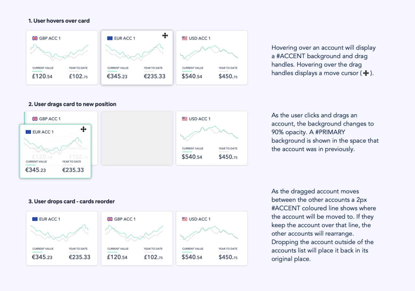The height and width of the screenshot is (291, 415).
Task: Click the move handle on the hovered EUR card
Action: [165, 35]
